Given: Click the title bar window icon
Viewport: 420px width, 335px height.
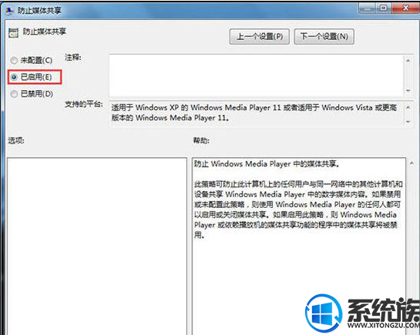Looking at the screenshot, I should [x=10, y=10].
